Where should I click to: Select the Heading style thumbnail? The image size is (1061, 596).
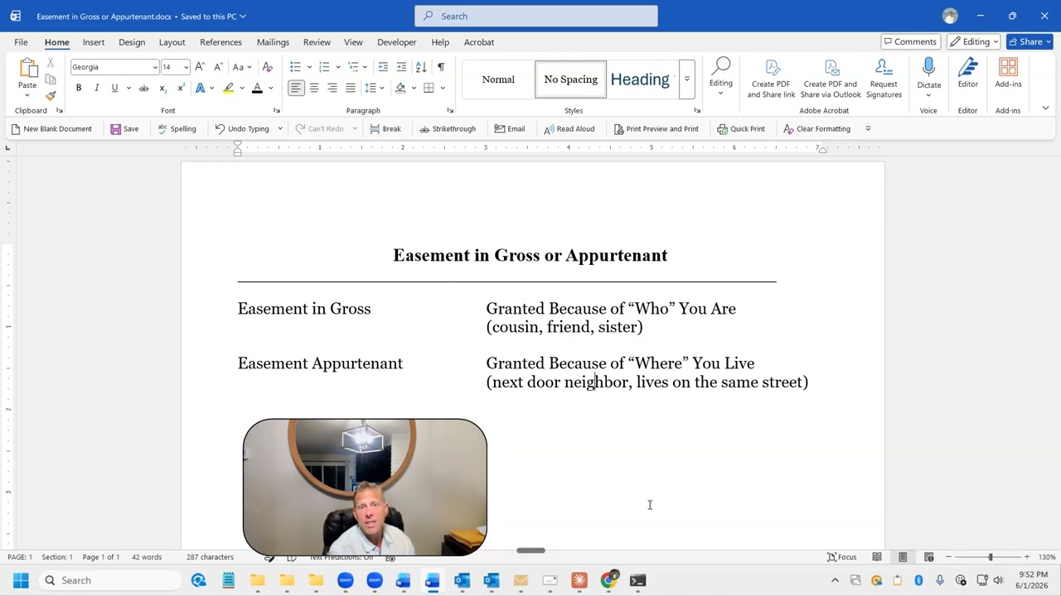point(640,79)
